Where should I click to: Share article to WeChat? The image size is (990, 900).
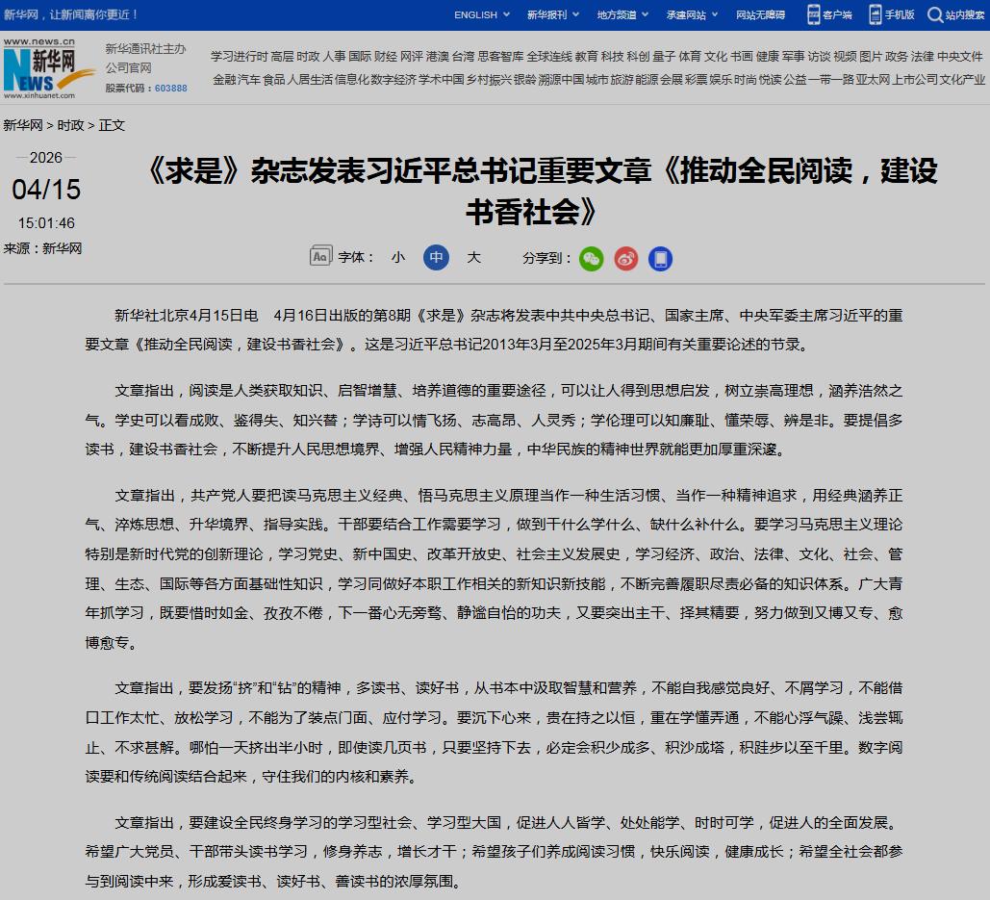pos(591,258)
